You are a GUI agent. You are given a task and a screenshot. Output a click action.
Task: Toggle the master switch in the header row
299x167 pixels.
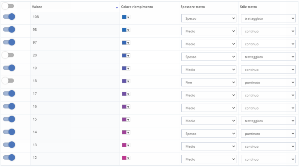pyautogui.click(x=8, y=6)
